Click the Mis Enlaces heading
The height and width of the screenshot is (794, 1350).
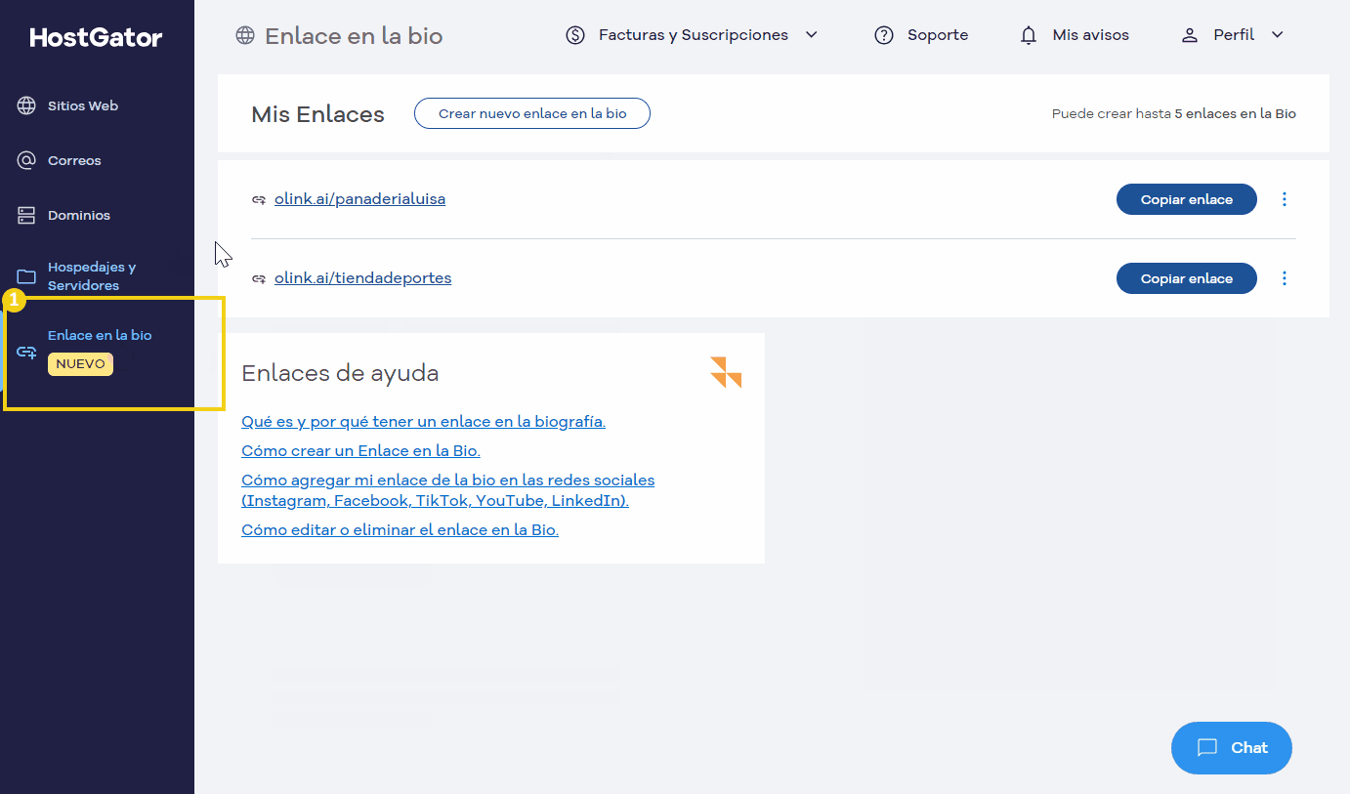[x=317, y=114]
